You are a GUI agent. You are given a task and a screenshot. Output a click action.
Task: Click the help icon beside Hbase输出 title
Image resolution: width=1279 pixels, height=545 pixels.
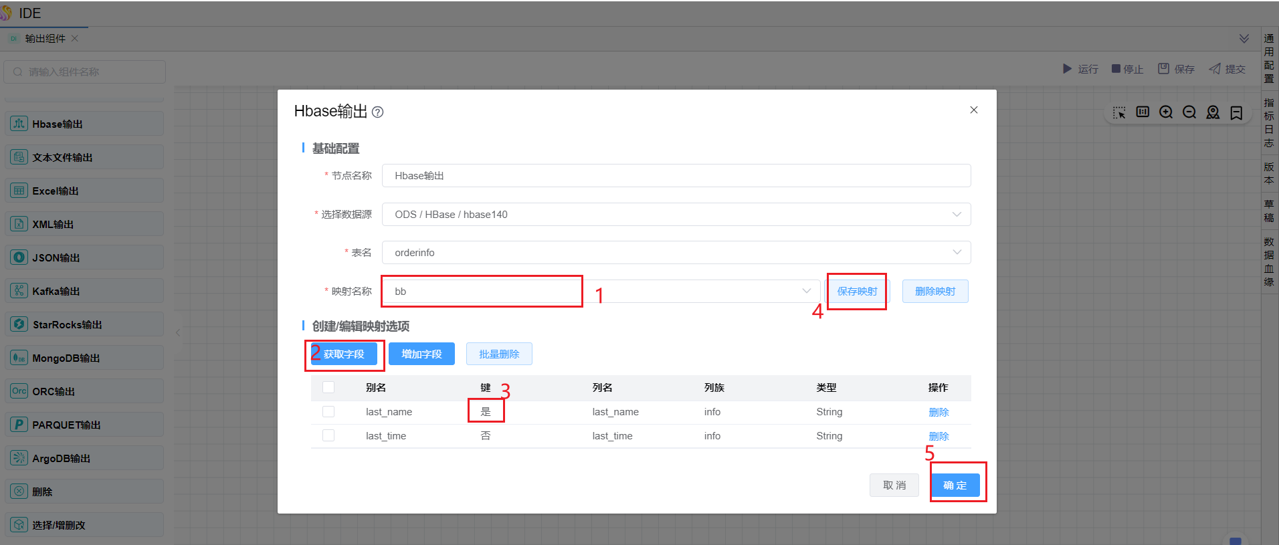378,112
